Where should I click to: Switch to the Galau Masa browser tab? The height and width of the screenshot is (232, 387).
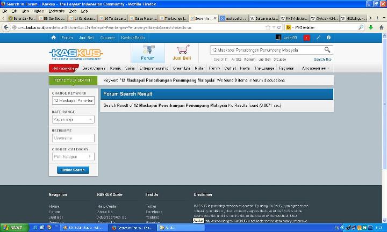[x=142, y=18]
